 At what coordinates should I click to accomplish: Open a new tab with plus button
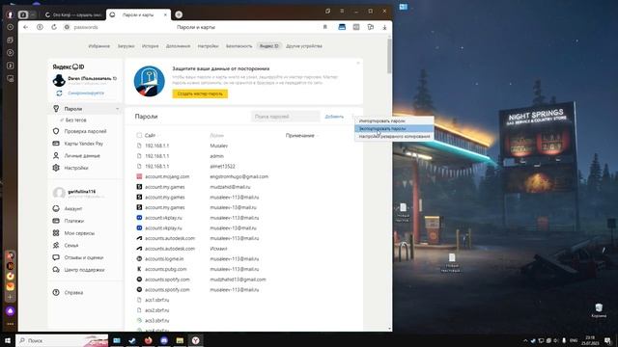tap(179, 14)
